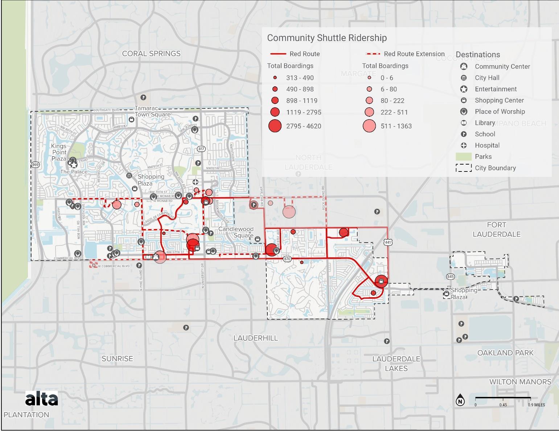Click the Shopping Center legend icon
The width and height of the screenshot is (559, 431).
click(464, 100)
